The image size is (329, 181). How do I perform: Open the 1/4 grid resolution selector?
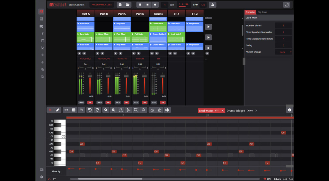tap(291, 179)
